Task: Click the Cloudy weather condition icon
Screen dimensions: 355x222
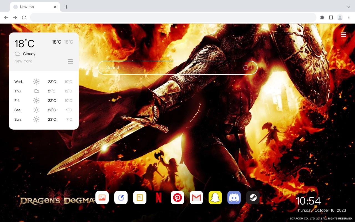Action: pos(17,54)
